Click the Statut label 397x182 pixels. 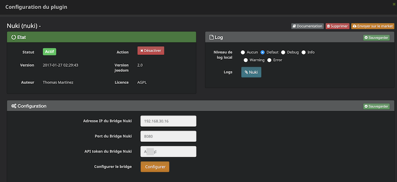tap(28, 52)
